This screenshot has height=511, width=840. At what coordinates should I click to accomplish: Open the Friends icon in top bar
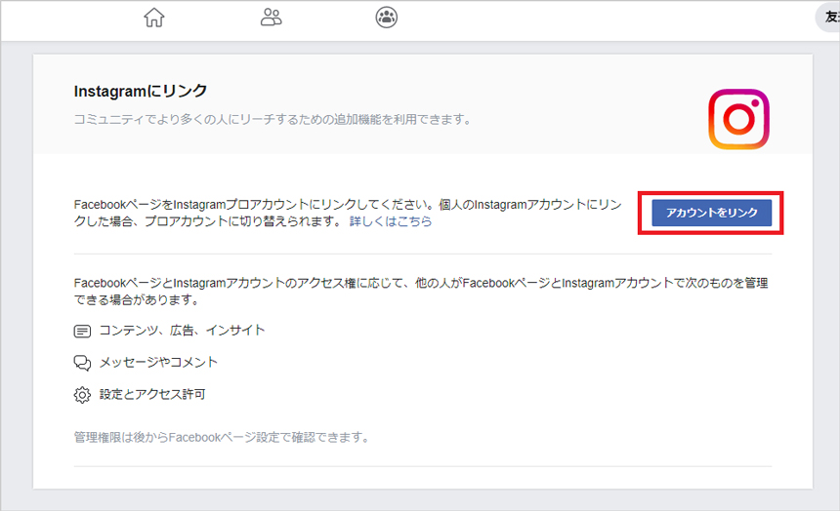tap(272, 18)
